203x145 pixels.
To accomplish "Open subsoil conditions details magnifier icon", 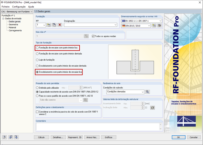I will click(x=147, y=92).
